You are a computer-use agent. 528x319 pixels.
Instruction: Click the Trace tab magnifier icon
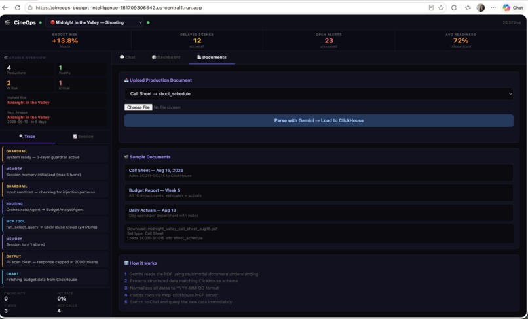(21, 136)
